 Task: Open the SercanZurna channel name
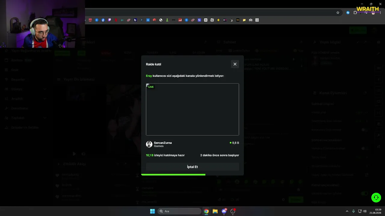163,143
